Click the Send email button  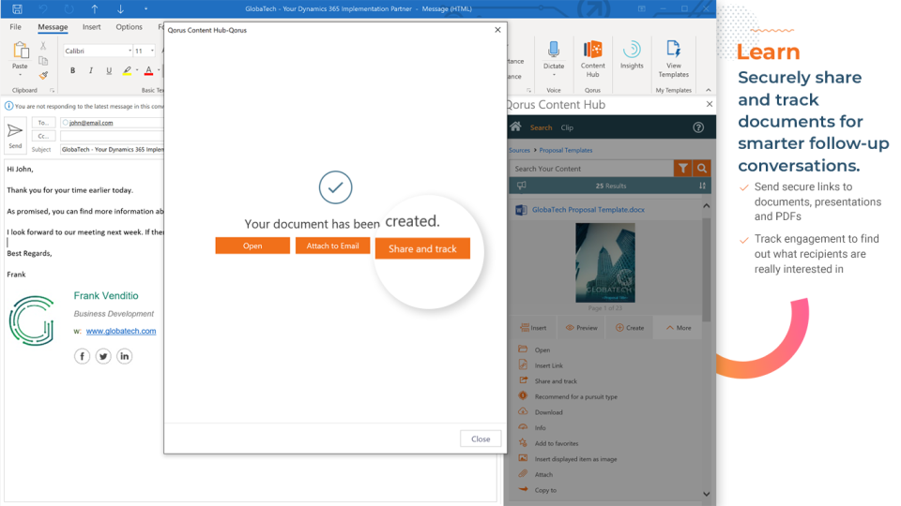coord(15,135)
